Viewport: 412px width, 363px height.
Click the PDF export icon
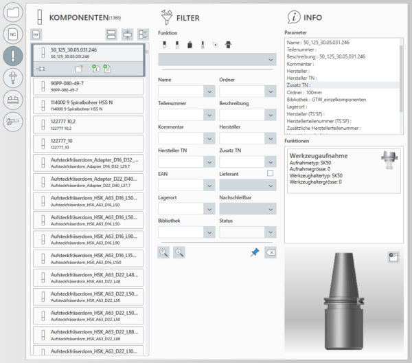[36, 34]
